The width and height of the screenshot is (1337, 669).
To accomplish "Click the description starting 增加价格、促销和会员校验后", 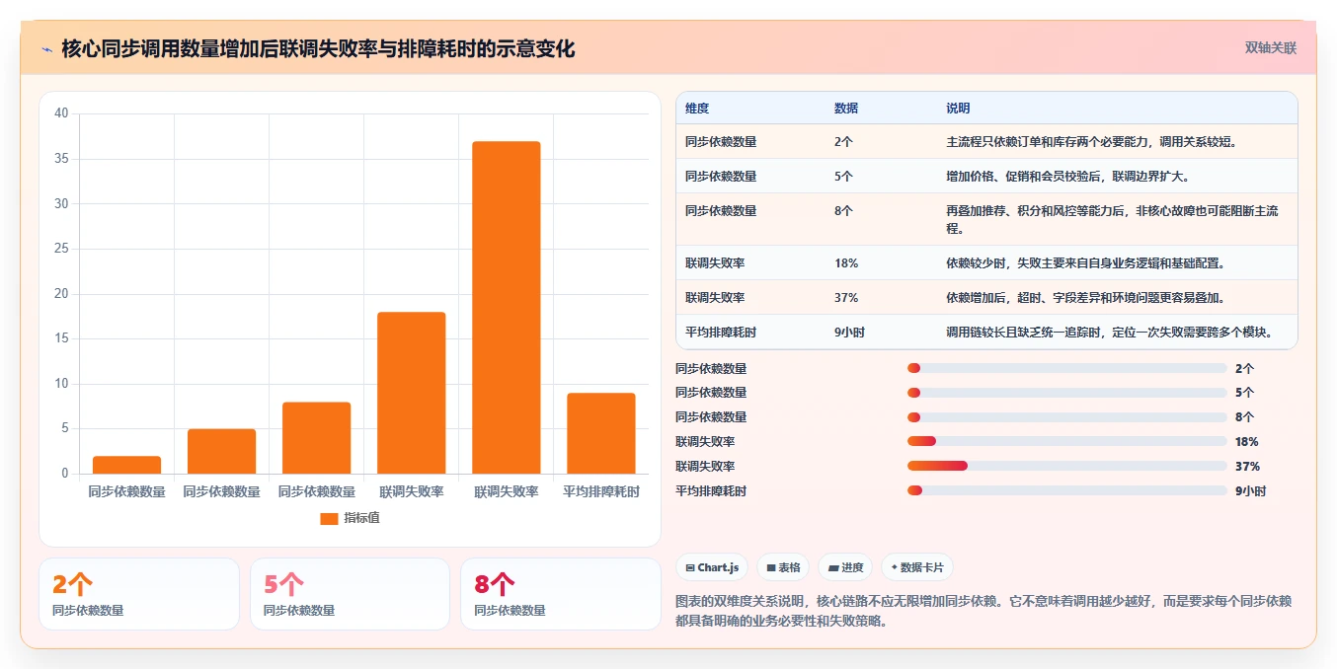I will click(1067, 176).
